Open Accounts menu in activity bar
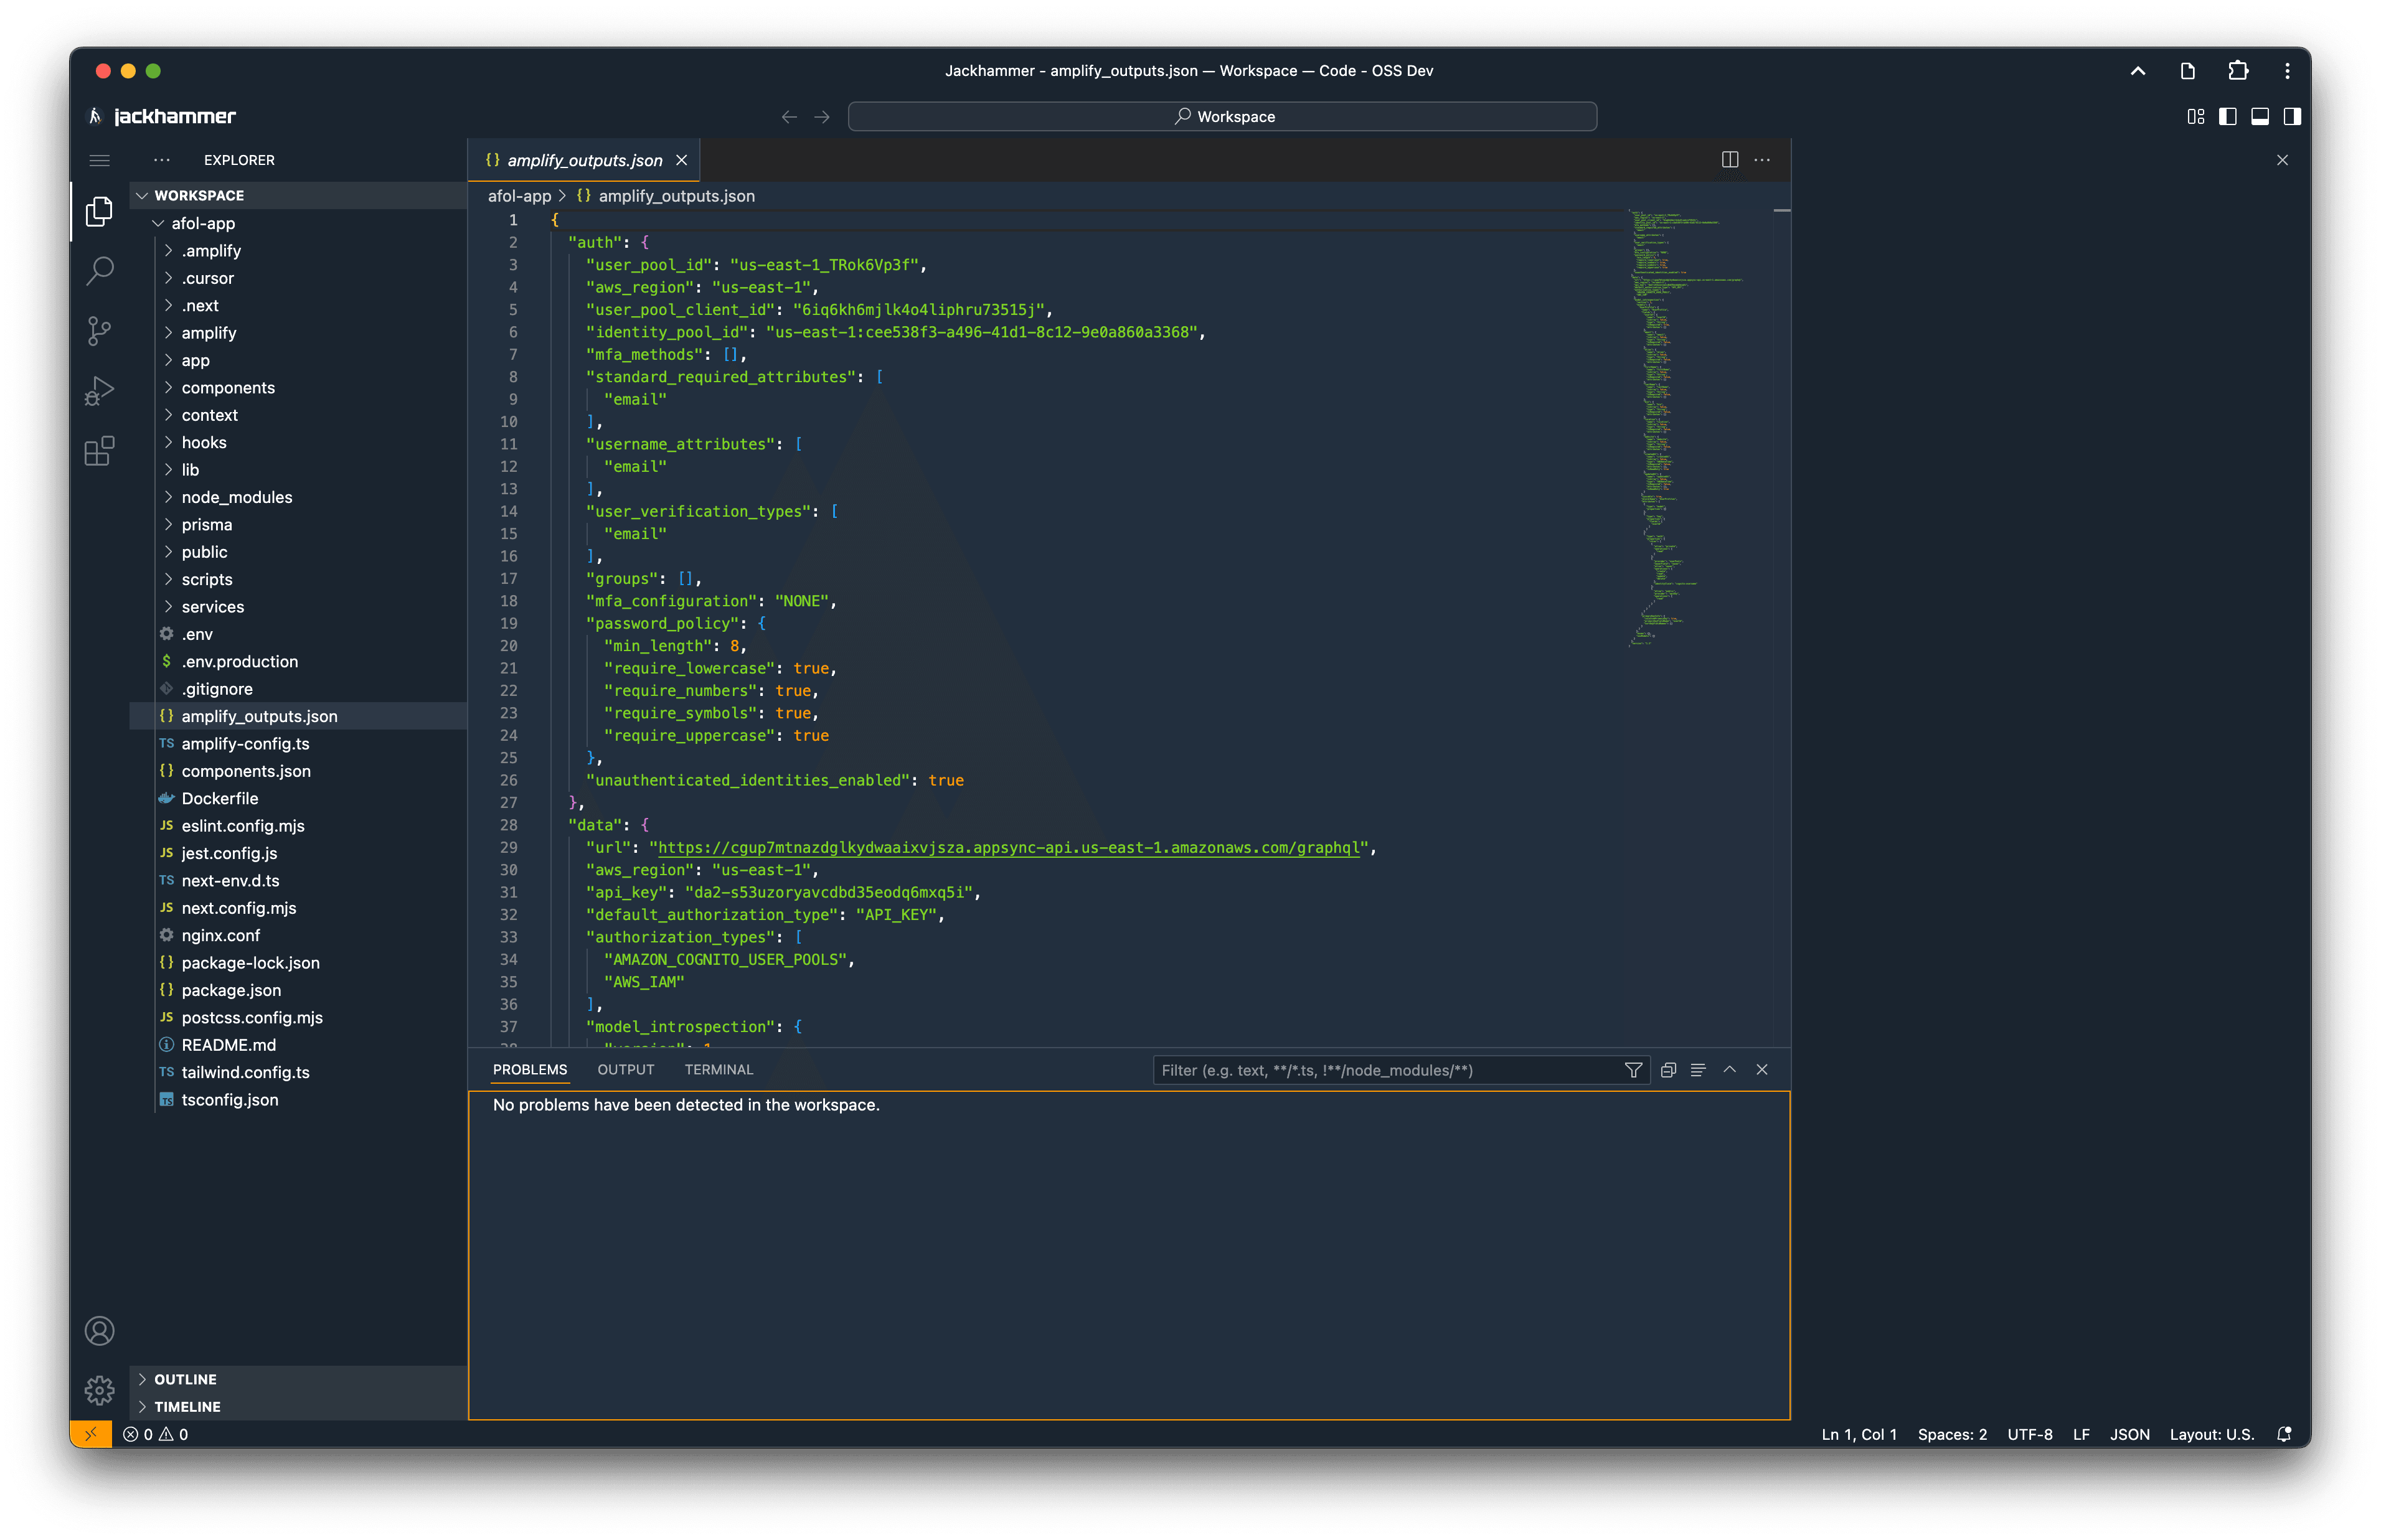The width and height of the screenshot is (2381, 1540). coord(99,1331)
